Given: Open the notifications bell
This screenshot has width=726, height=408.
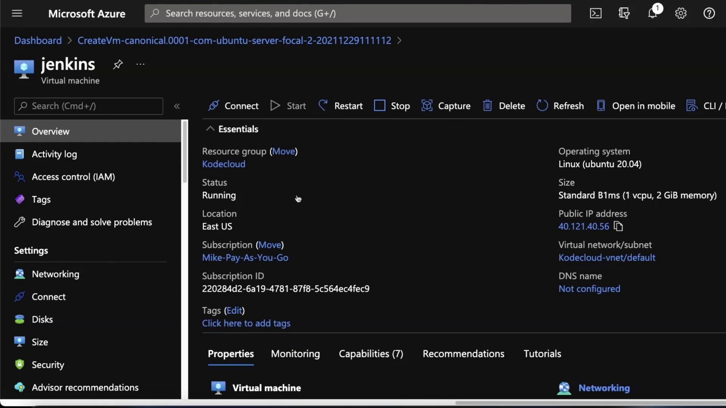Looking at the screenshot, I should pyautogui.click(x=652, y=14).
